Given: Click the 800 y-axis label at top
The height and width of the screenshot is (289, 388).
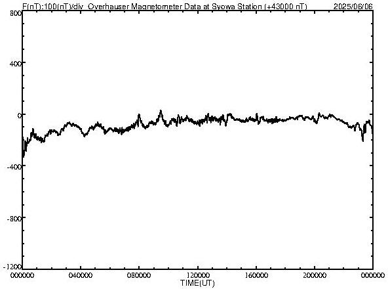Looking at the screenshot, I should [16, 13].
